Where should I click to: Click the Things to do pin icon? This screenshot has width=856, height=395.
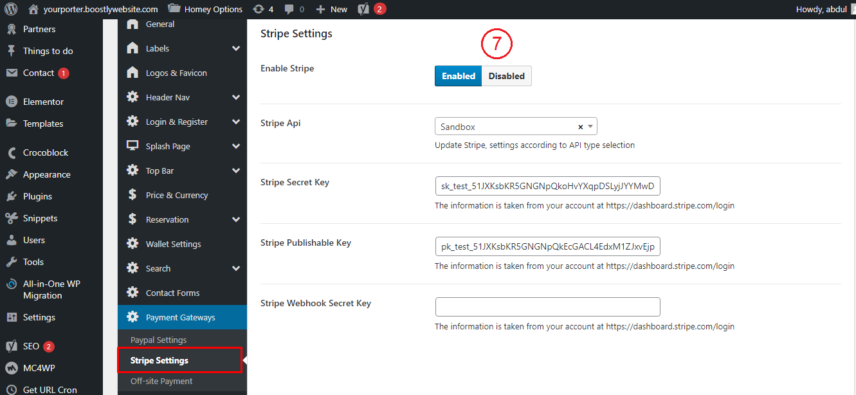point(12,51)
